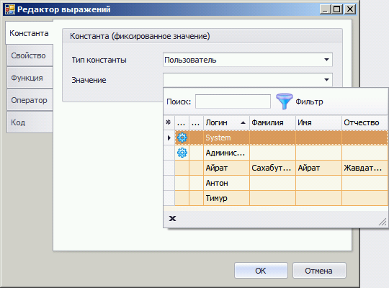This screenshot has height=288, width=389.
Task: Switch to the Свойство tab
Action: 30,55
